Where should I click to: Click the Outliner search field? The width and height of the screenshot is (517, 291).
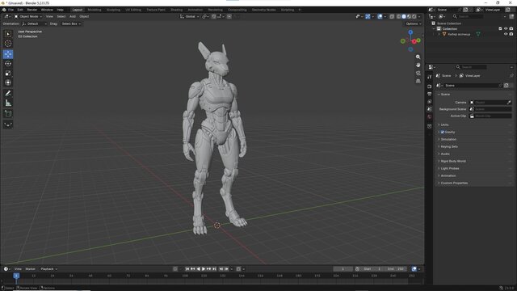(469, 16)
